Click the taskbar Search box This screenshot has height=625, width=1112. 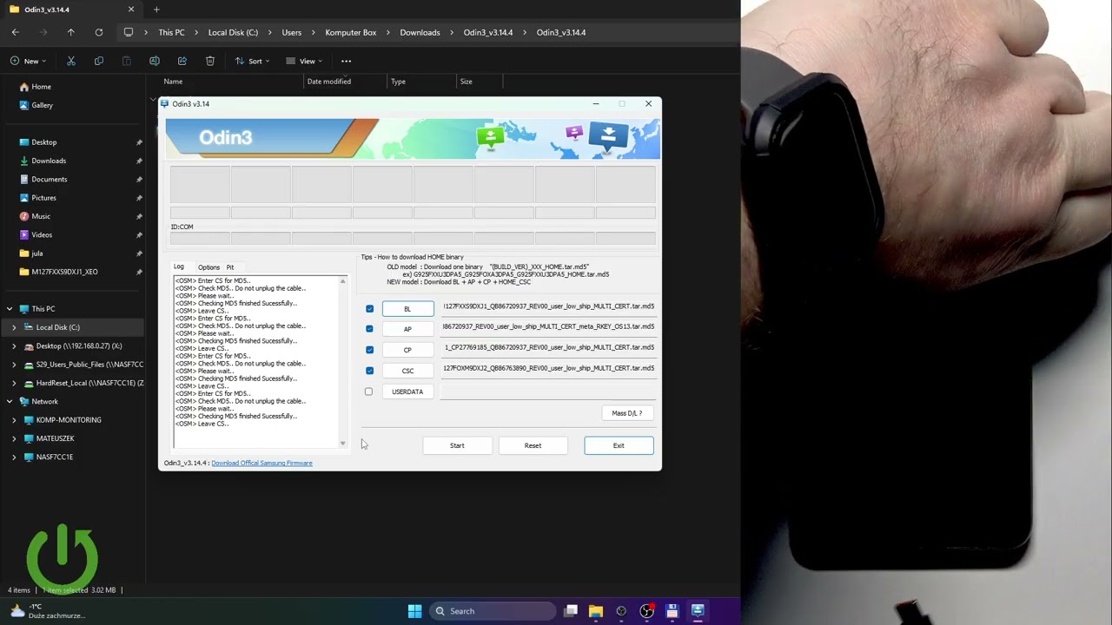(x=493, y=611)
